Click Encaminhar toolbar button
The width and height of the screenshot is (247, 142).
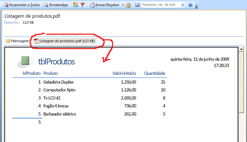coord(56,5)
